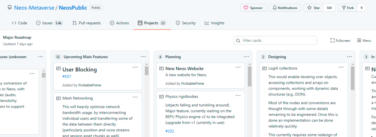Enter Fullscreen mode for the board
Screen dimensions: 376x137
(x=340, y=40)
